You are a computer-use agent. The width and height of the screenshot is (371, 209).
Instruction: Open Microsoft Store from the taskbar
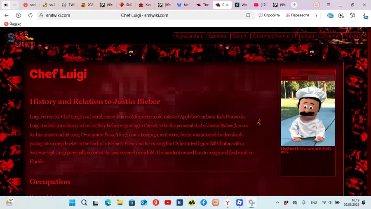coord(132,203)
